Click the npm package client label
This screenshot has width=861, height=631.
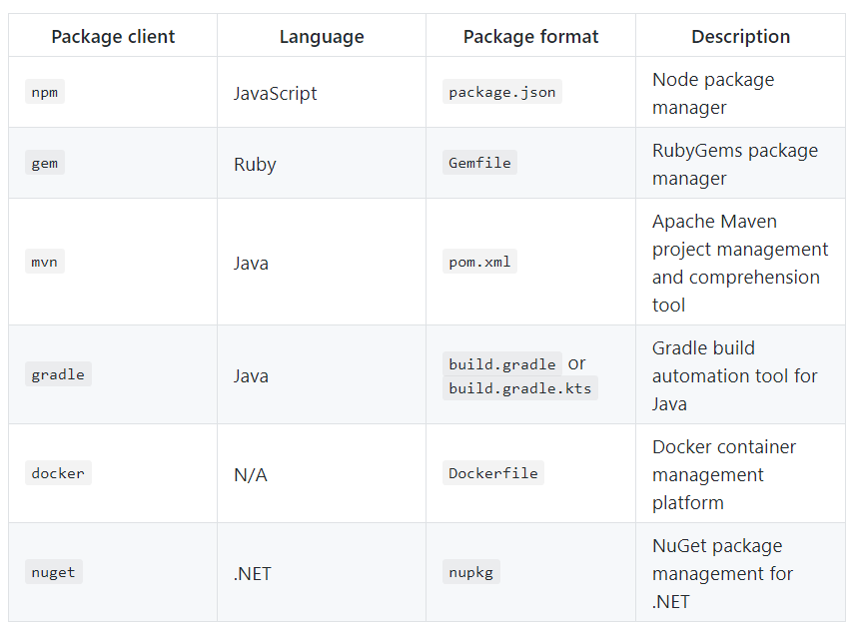pos(44,91)
